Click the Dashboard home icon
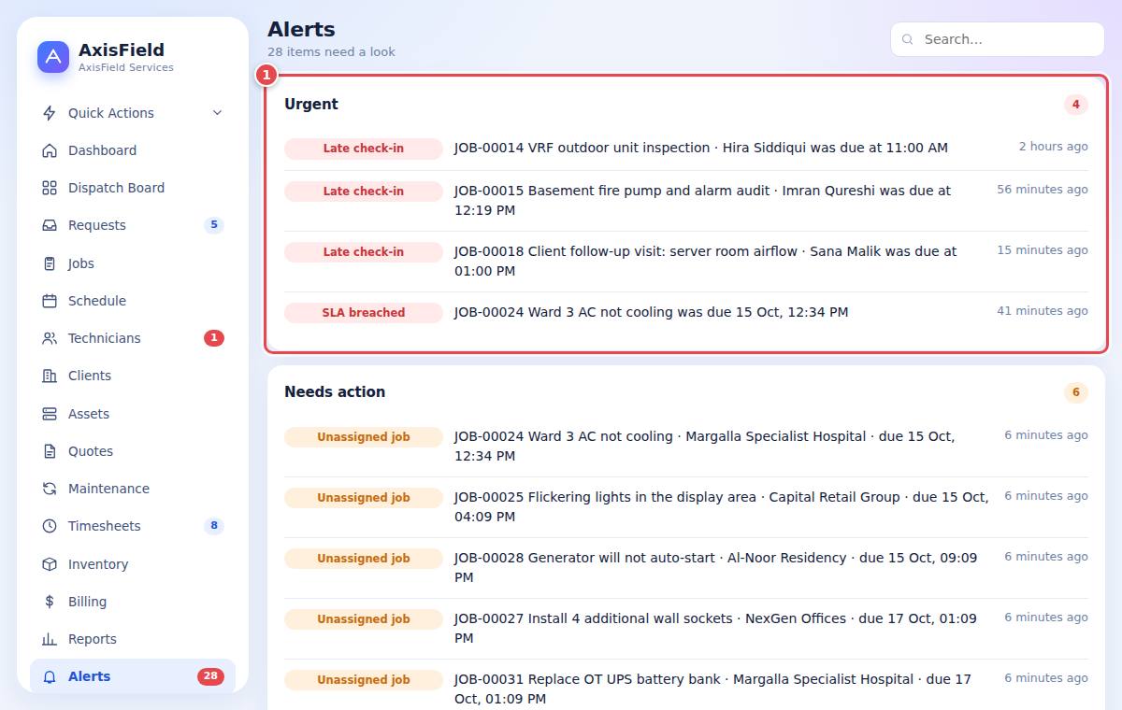Image resolution: width=1122 pixels, height=710 pixels. [50, 150]
